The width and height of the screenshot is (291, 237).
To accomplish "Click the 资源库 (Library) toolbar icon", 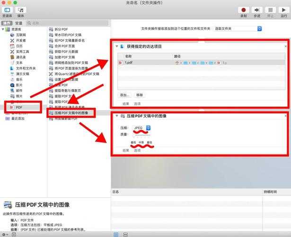I will point(7,10).
